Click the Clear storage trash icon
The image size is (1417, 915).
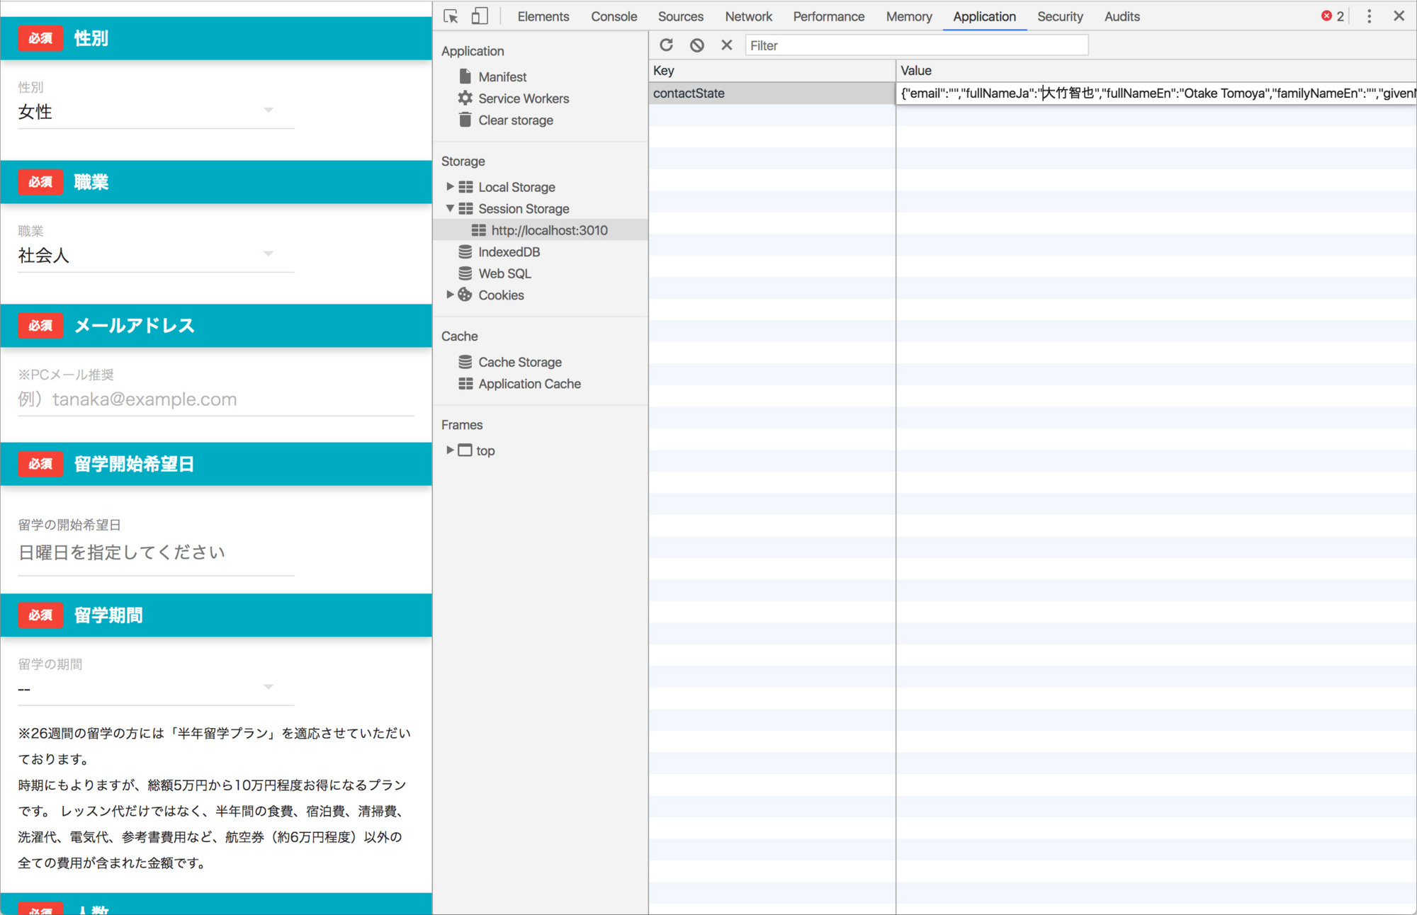click(465, 120)
